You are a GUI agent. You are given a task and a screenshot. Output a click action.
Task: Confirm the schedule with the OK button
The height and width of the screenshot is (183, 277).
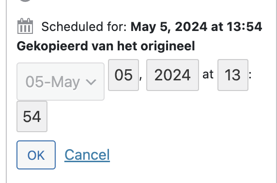click(36, 155)
